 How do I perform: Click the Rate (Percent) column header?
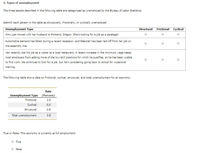48,93
